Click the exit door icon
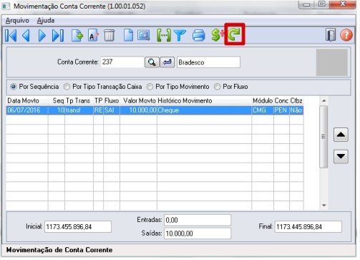The width and height of the screenshot is (360, 260). 331,35
